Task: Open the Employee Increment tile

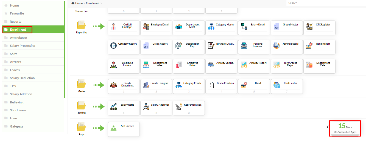Action: pyautogui.click(x=124, y=66)
